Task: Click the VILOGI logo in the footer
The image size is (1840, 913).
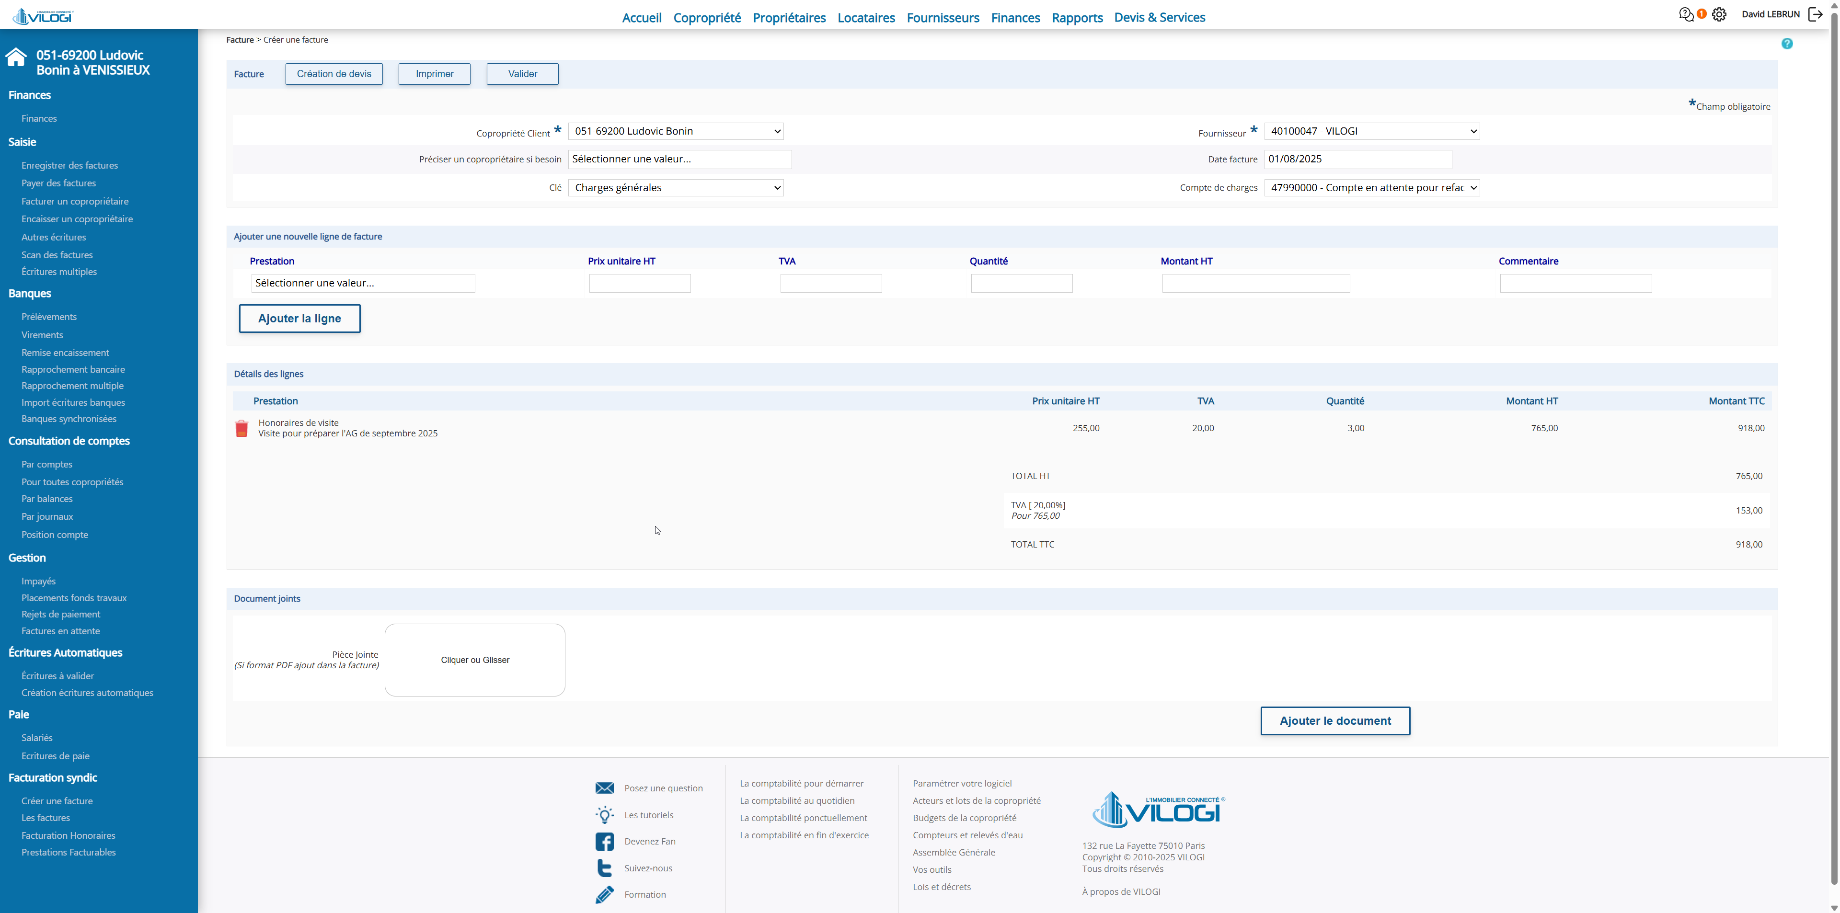Action: coord(1159,810)
